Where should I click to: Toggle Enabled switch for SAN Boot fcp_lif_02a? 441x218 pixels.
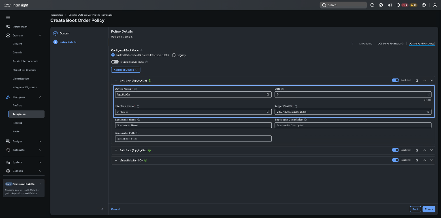395,80
